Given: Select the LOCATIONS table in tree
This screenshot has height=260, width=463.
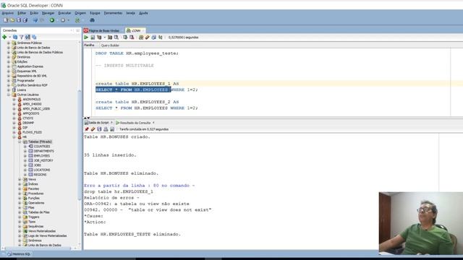Looking at the screenshot, I should coord(42,170).
